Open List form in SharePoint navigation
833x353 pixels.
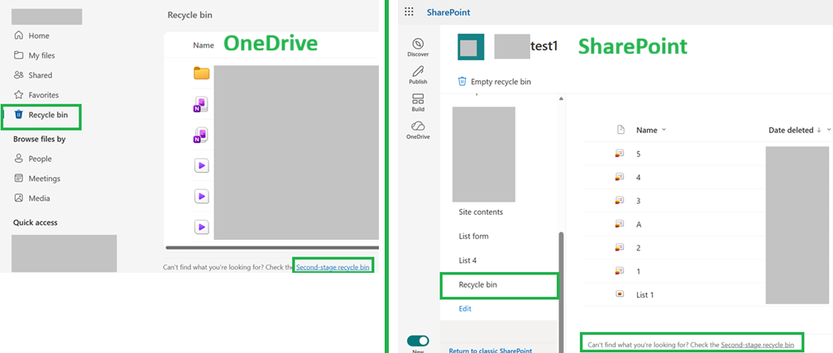tap(473, 236)
